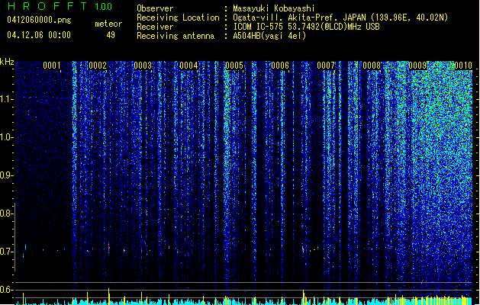The width and height of the screenshot is (480, 305).
Task: Click the 0.7 frequency axis label
Action: click(x=6, y=252)
